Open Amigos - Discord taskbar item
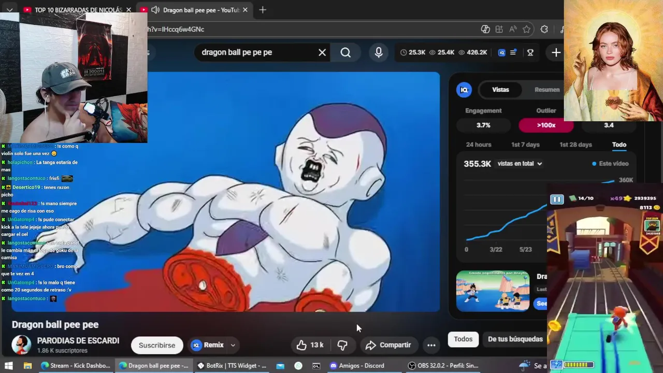 click(365, 366)
